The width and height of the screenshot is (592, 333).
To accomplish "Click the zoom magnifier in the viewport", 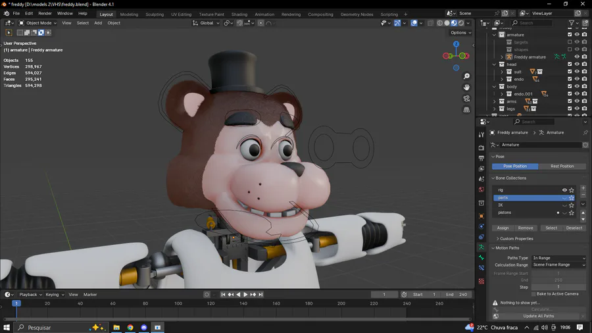I will pyautogui.click(x=466, y=76).
